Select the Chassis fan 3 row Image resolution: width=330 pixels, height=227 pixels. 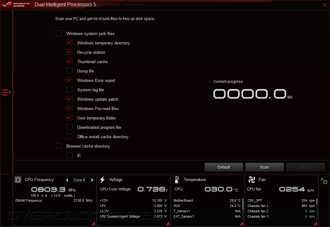tap(281, 216)
